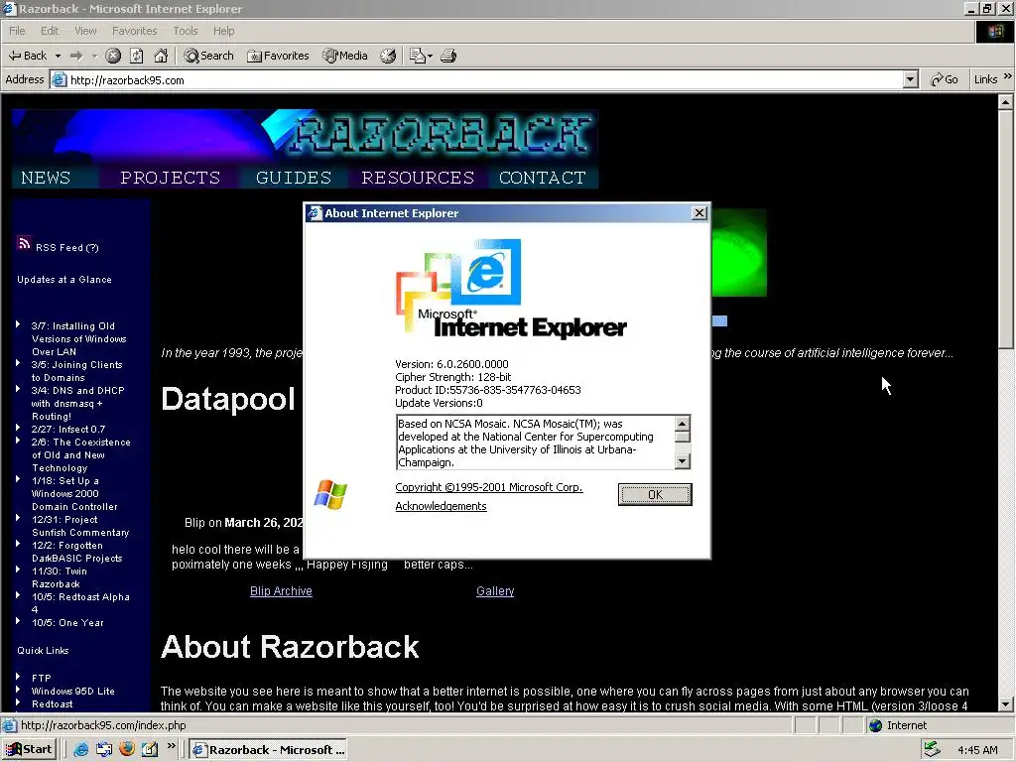Open the RSS Feed sidebar link
1016x762 pixels.
coord(67,247)
